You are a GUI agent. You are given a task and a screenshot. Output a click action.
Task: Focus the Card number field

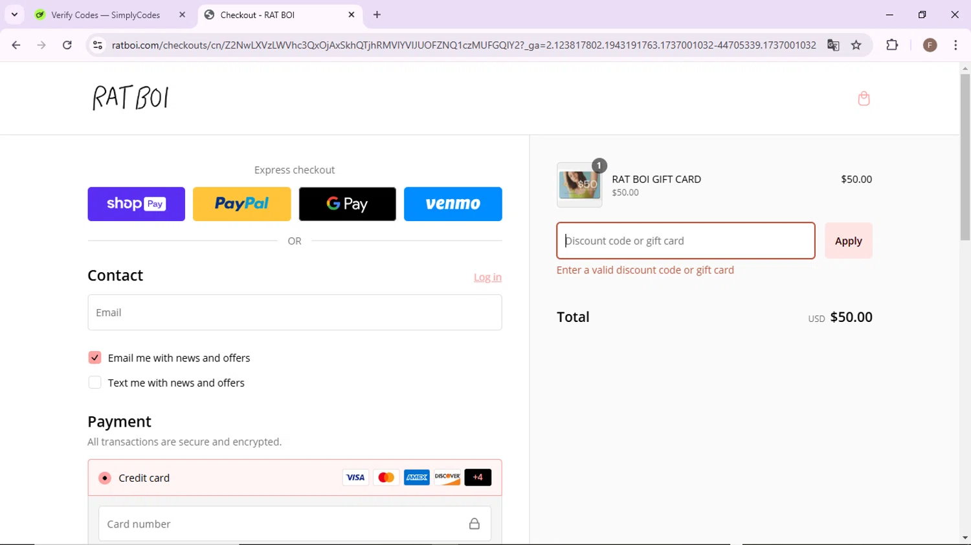[x=295, y=524]
